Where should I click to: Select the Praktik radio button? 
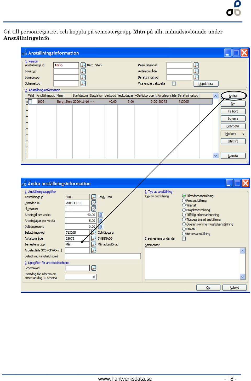184,229
